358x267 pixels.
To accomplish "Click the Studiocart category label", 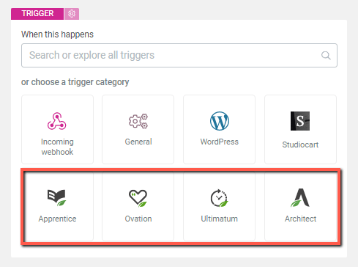I will tap(300, 145).
